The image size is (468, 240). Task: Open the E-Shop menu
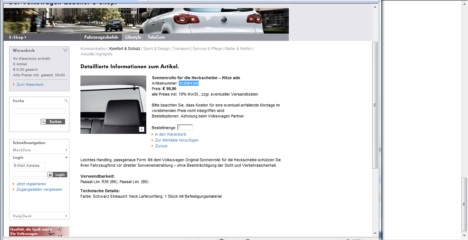click(18, 37)
